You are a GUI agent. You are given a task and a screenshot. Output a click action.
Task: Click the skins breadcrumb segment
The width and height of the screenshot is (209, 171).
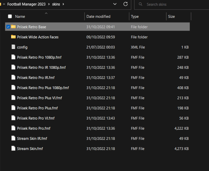point(56,4)
